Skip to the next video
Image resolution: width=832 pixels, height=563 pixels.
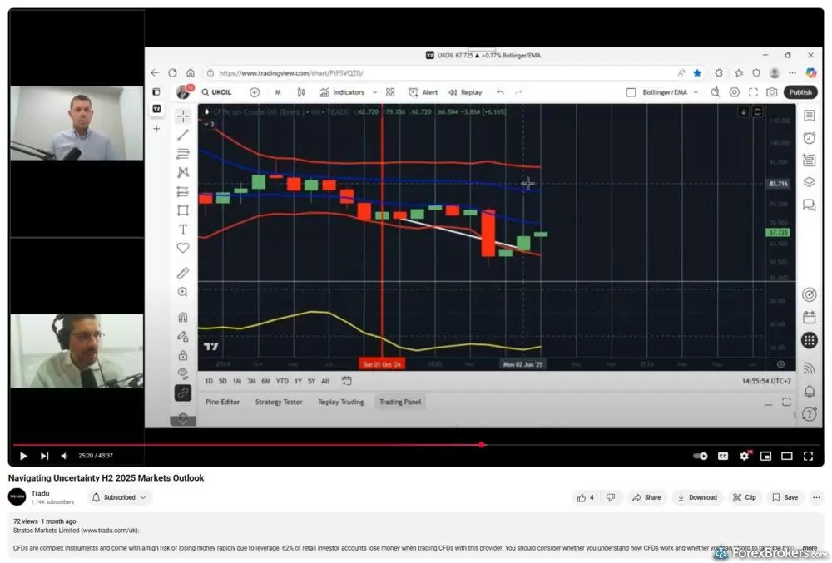click(x=45, y=456)
